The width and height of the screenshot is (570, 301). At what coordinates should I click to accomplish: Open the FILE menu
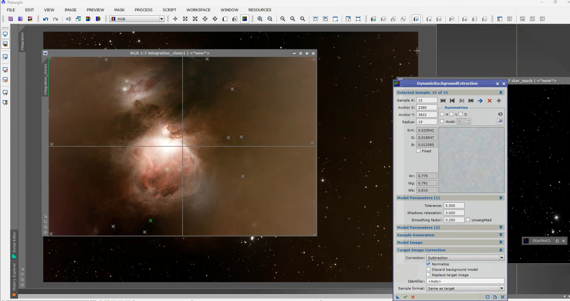(x=11, y=10)
